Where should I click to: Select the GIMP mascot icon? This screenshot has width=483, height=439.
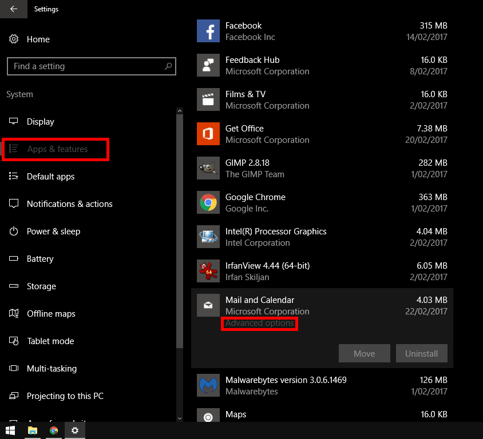[x=208, y=168]
